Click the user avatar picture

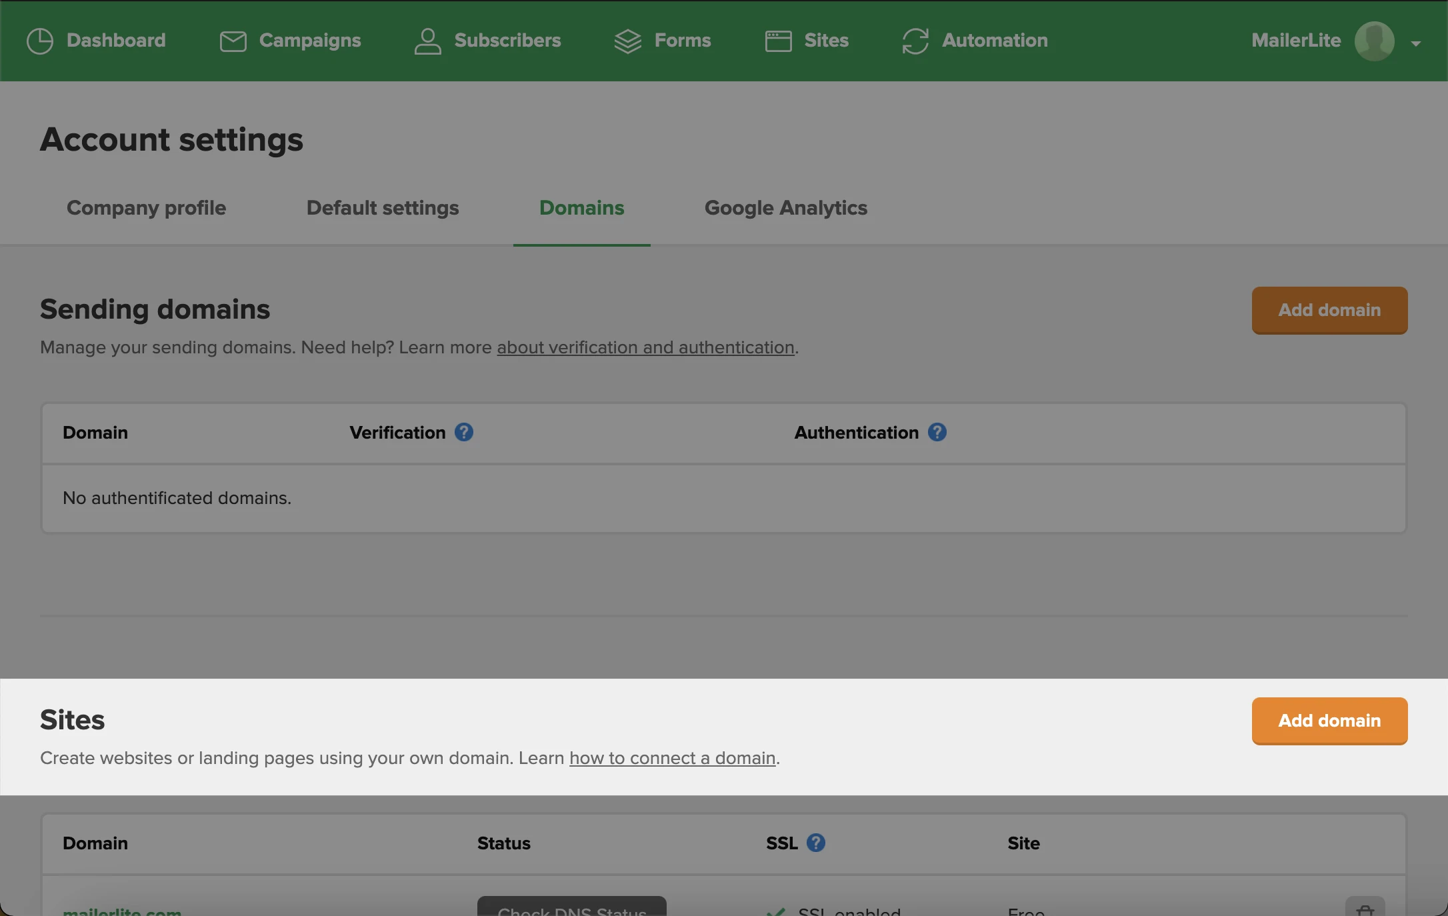(1374, 41)
